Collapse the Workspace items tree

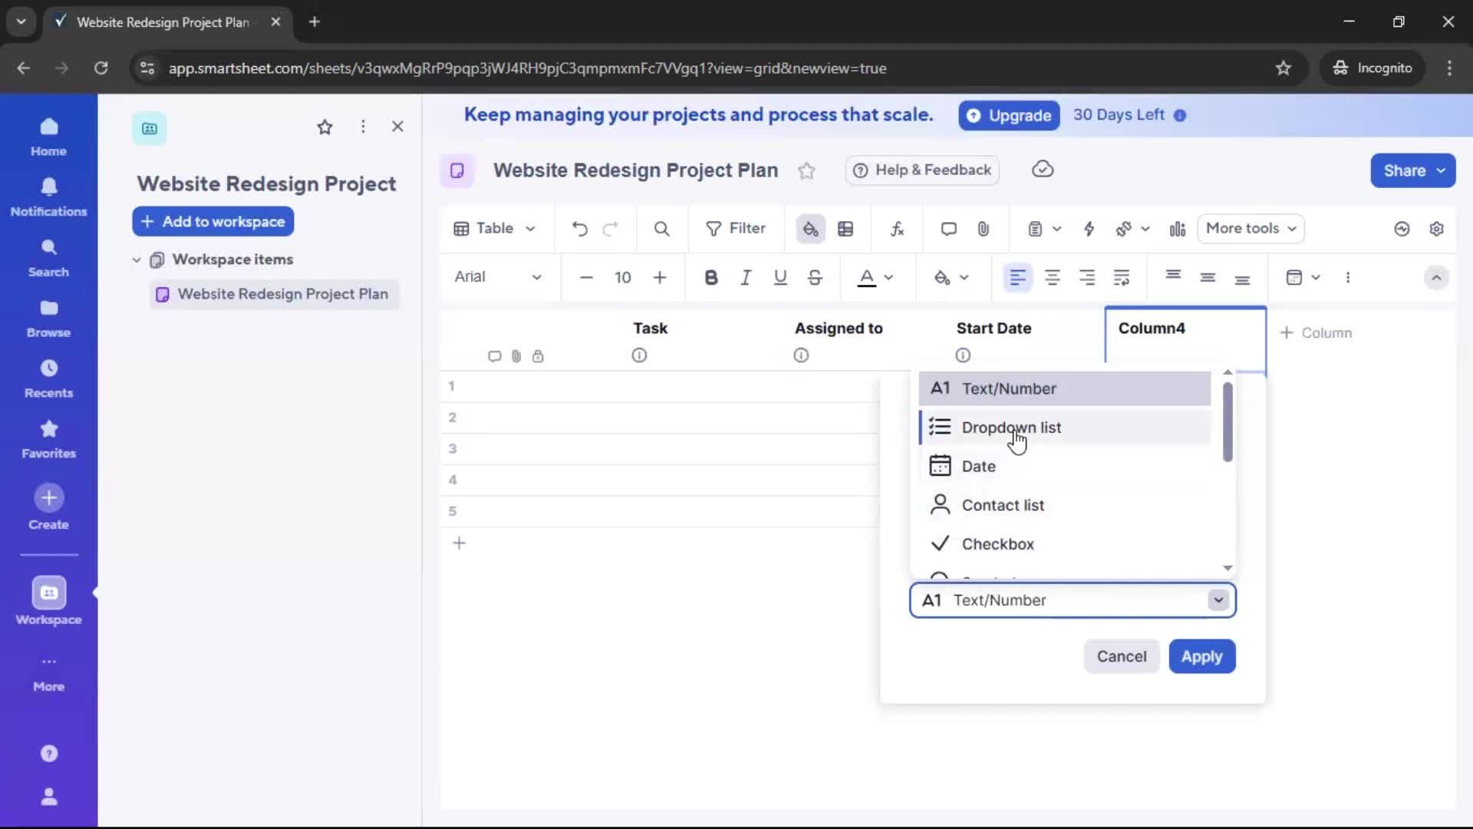[137, 259]
